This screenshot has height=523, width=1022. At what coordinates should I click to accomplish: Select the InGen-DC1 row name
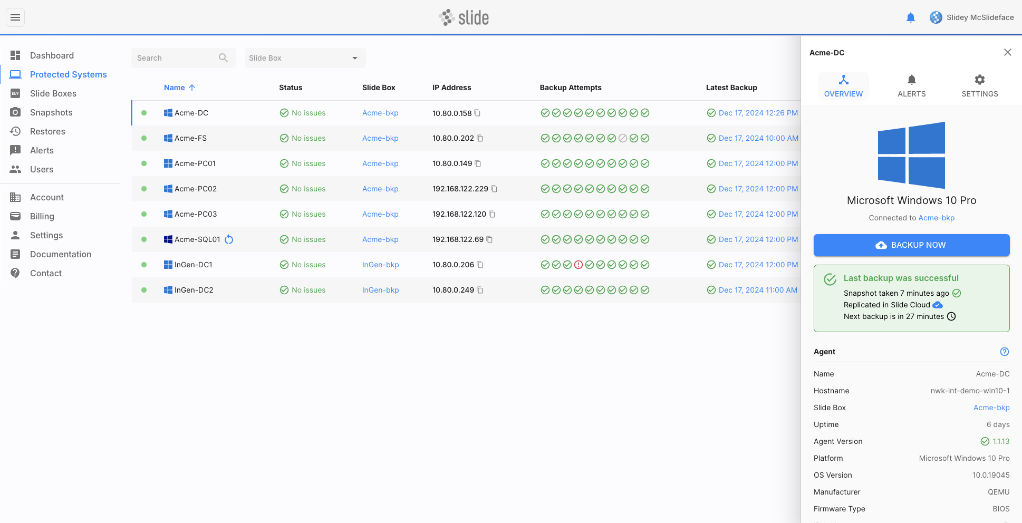click(x=194, y=265)
